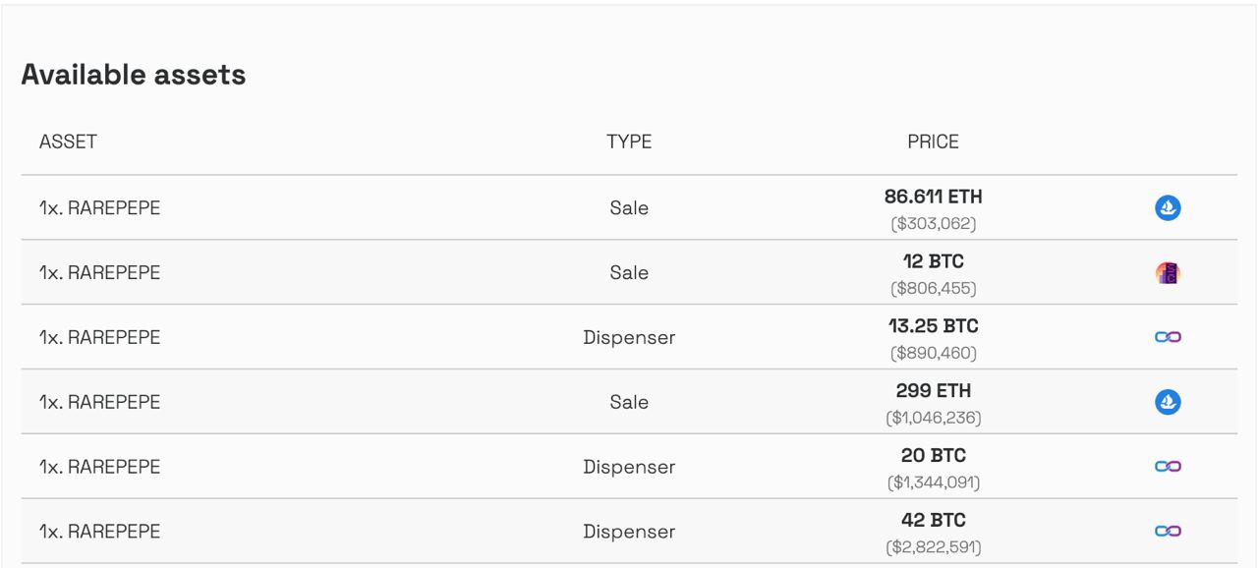Select the 86.611 ETH price
Viewport: 1258px width, 568px height.
pyautogui.click(x=934, y=197)
